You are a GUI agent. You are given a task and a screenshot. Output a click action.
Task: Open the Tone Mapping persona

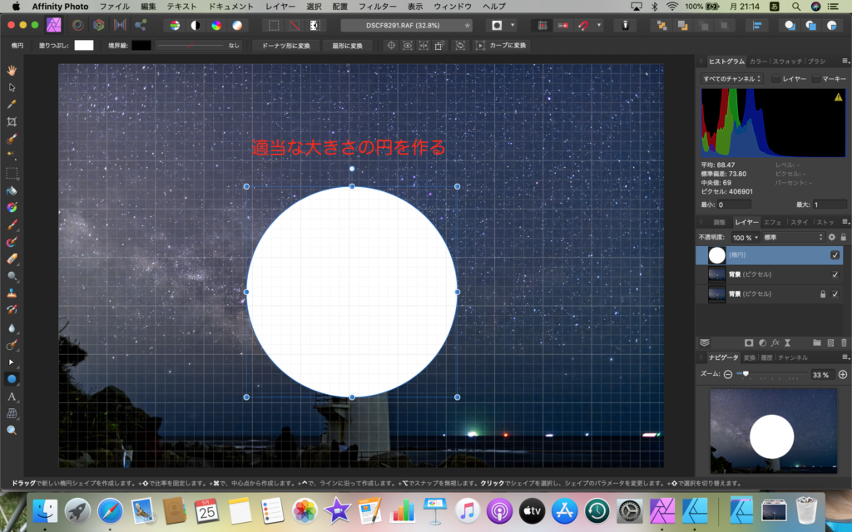[120, 25]
